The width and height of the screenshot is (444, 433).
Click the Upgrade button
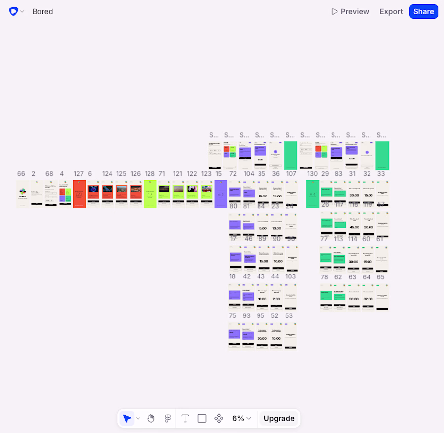(279, 418)
